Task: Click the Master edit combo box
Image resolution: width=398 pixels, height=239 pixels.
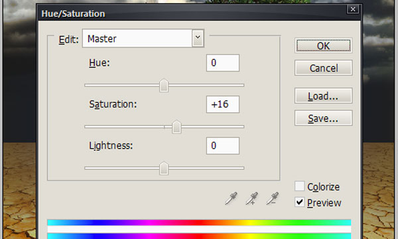Action: 143,39
